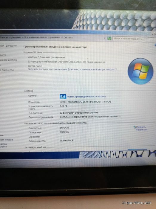Click the heading 'Просмотр основных сведений о вашем компьютере'
Viewport: 156px width, 209px height.
(55, 47)
